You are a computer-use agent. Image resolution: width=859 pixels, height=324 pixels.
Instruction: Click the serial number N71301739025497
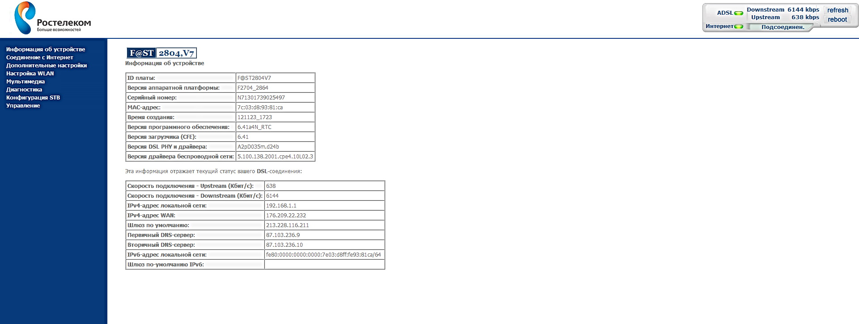(261, 98)
